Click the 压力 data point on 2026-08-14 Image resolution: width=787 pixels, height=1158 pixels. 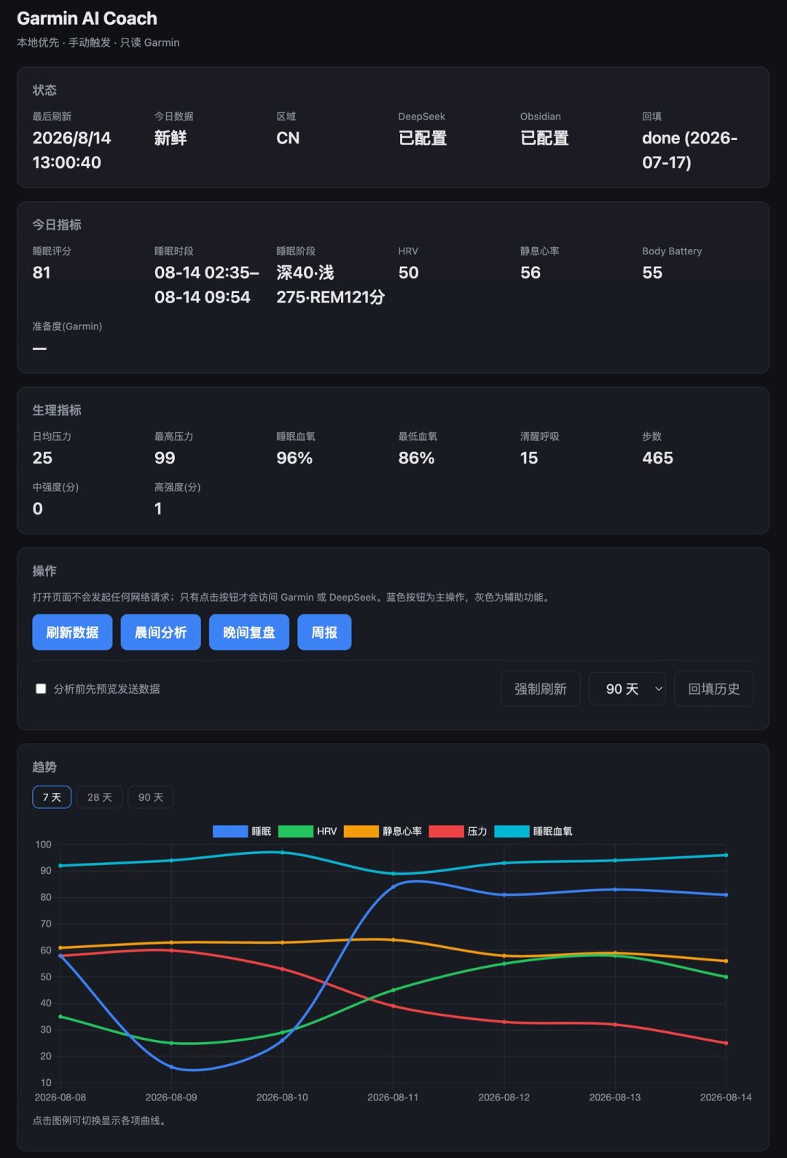pyautogui.click(x=726, y=1043)
